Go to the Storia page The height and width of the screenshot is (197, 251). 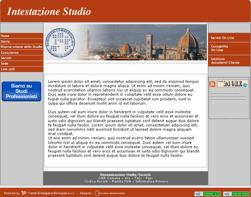pos(22,41)
